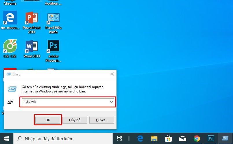
Task: Launch Chrome from the taskbar
Action: tap(197, 139)
